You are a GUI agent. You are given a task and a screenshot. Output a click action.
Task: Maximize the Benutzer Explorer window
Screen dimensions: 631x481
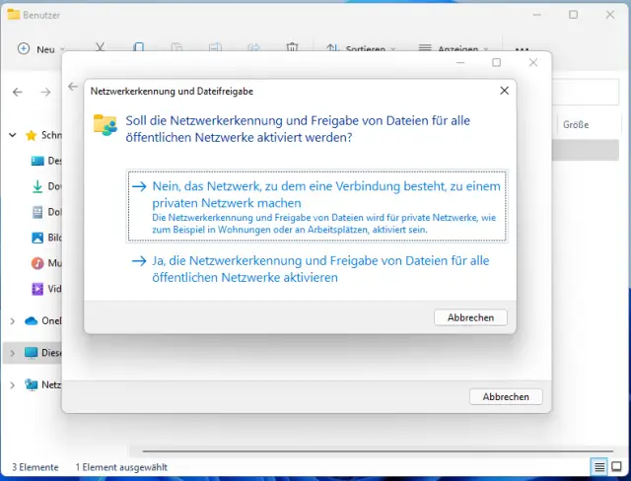573,15
